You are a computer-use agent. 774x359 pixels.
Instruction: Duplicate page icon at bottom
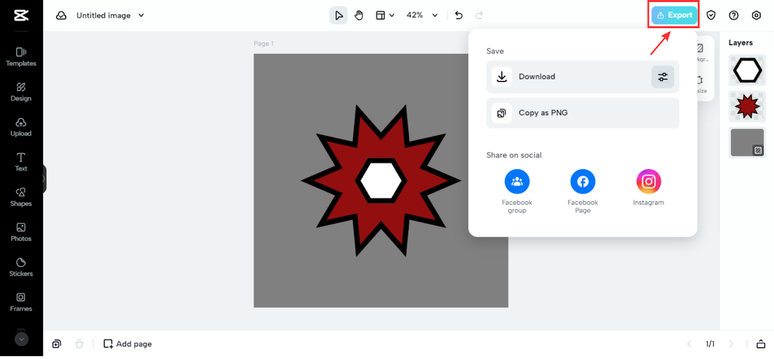point(56,344)
